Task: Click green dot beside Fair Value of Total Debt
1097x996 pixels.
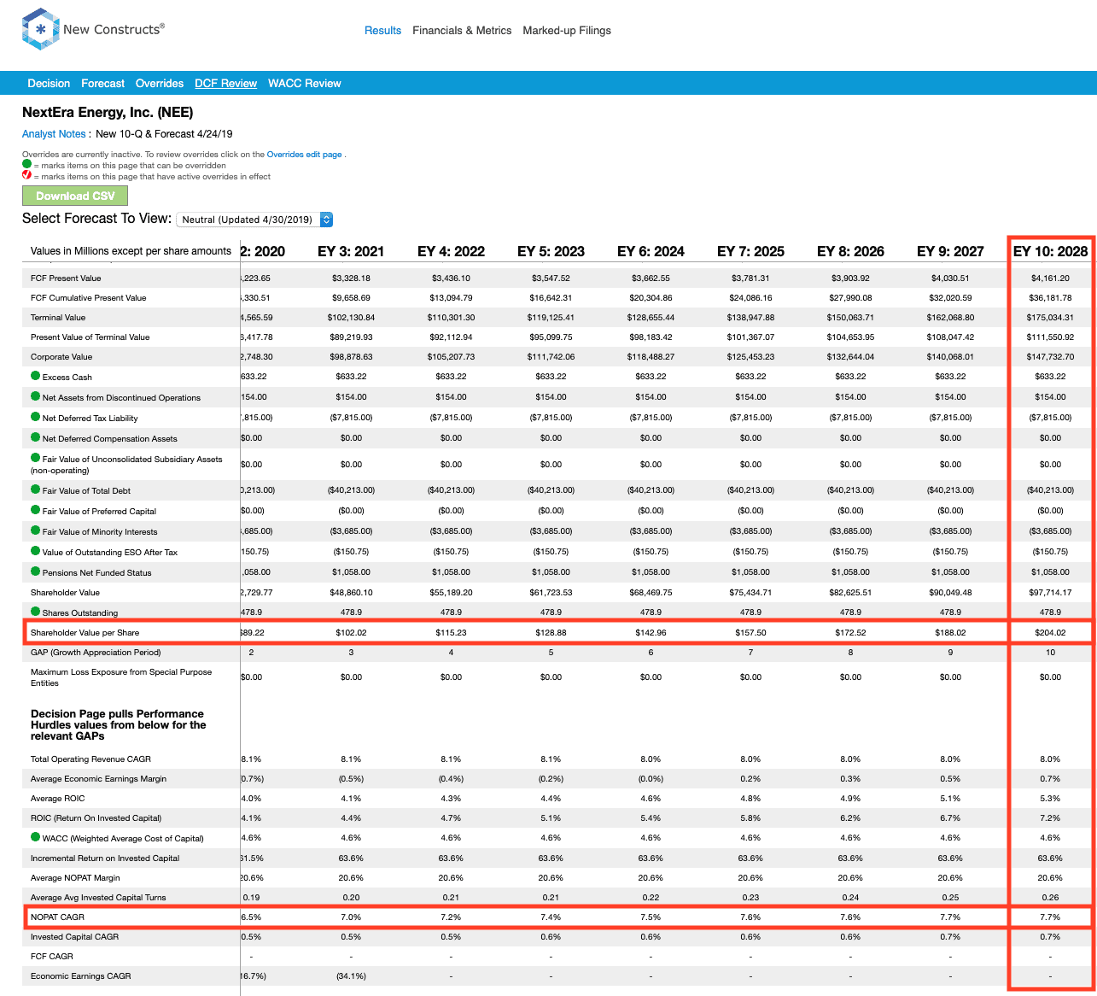Action: 36,489
